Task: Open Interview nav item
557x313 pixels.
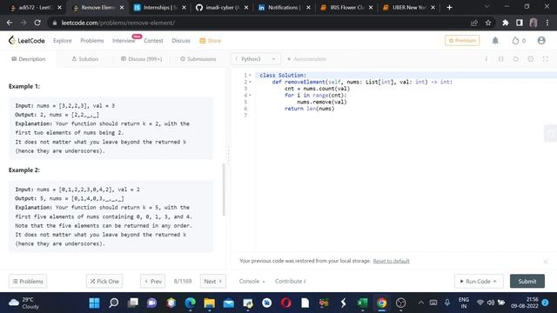Action: click(x=124, y=41)
